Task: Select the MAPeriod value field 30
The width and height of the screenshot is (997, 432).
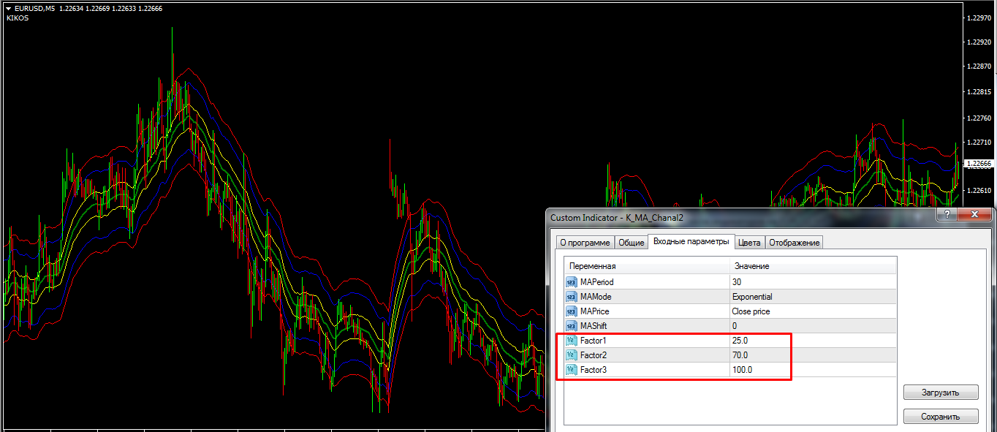Action: pos(736,282)
